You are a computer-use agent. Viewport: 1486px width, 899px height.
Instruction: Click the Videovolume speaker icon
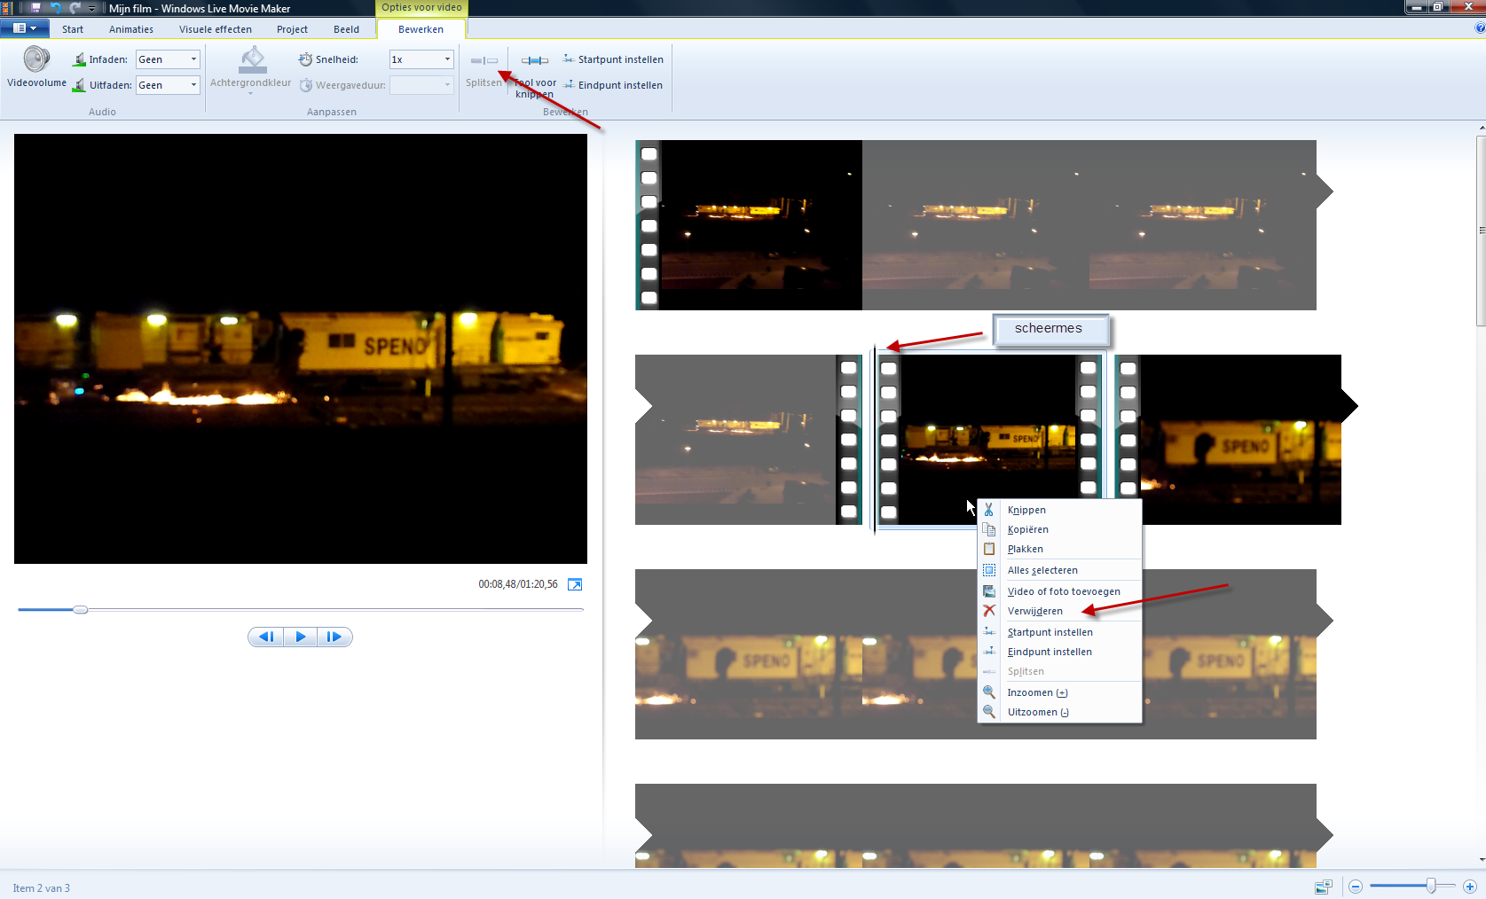pyautogui.click(x=36, y=60)
